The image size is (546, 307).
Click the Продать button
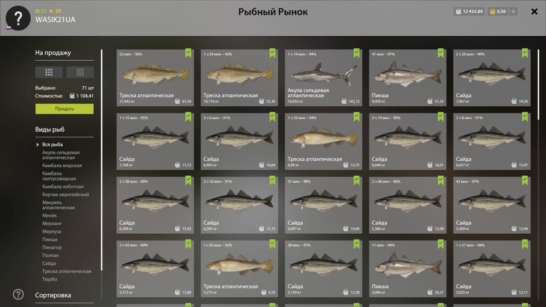click(64, 109)
